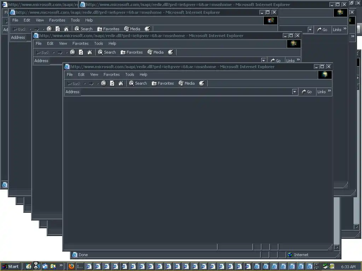The width and height of the screenshot is (362, 271).
Task: Open the Help menu in the second IE window
Action: pos(112,43)
